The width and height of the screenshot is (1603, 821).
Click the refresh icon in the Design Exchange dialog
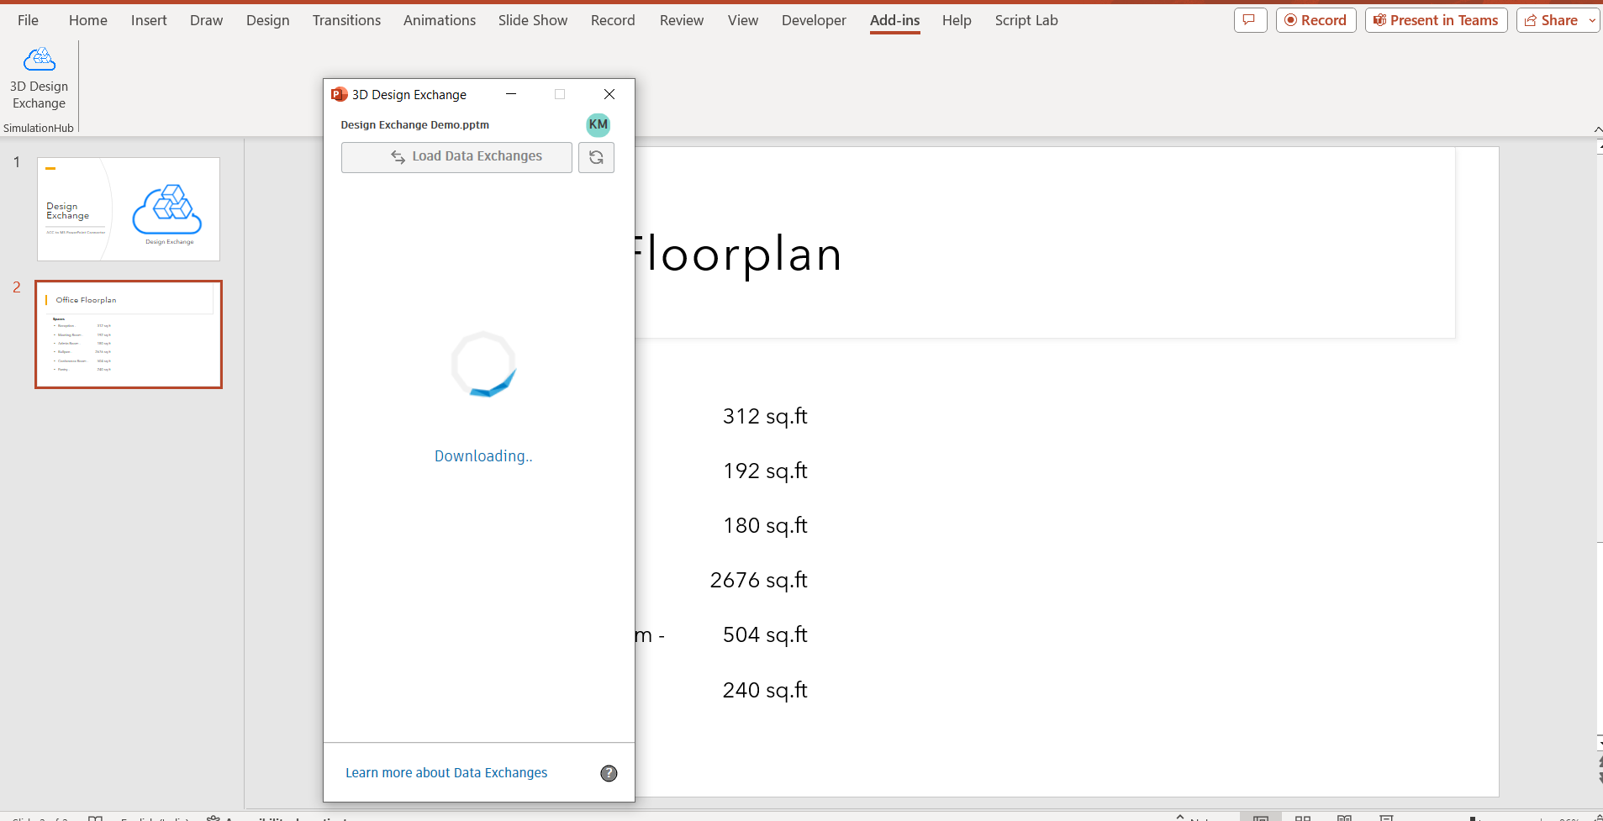point(596,157)
